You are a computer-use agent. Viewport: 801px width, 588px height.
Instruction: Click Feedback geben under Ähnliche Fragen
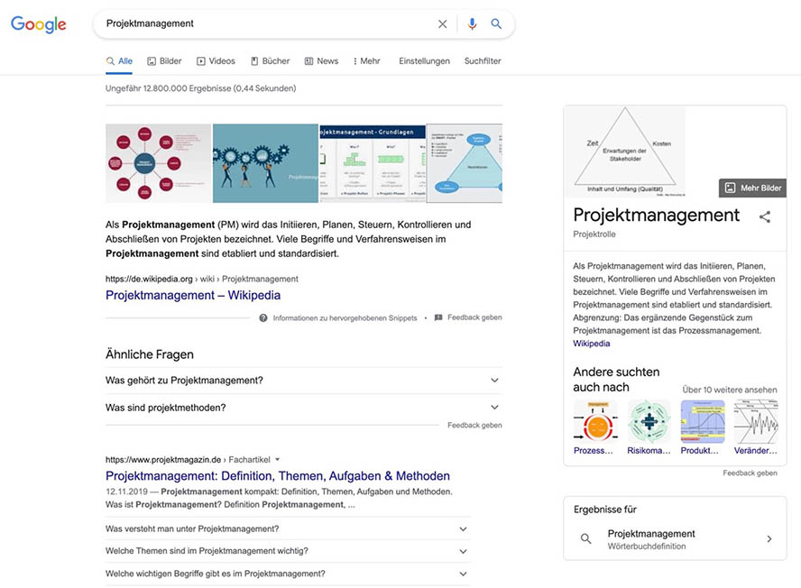(474, 425)
